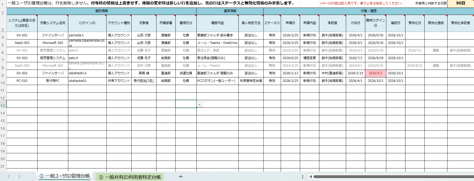Click the 識別情報 group header
474x181 pixels.
click(x=102, y=11)
